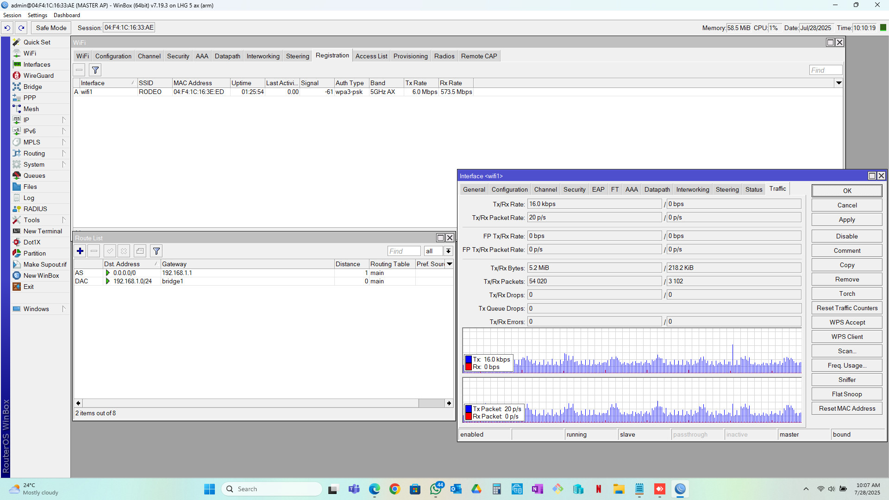Click WiFi Registration filter funnel icon
The image size is (889, 500).
pyautogui.click(x=95, y=70)
